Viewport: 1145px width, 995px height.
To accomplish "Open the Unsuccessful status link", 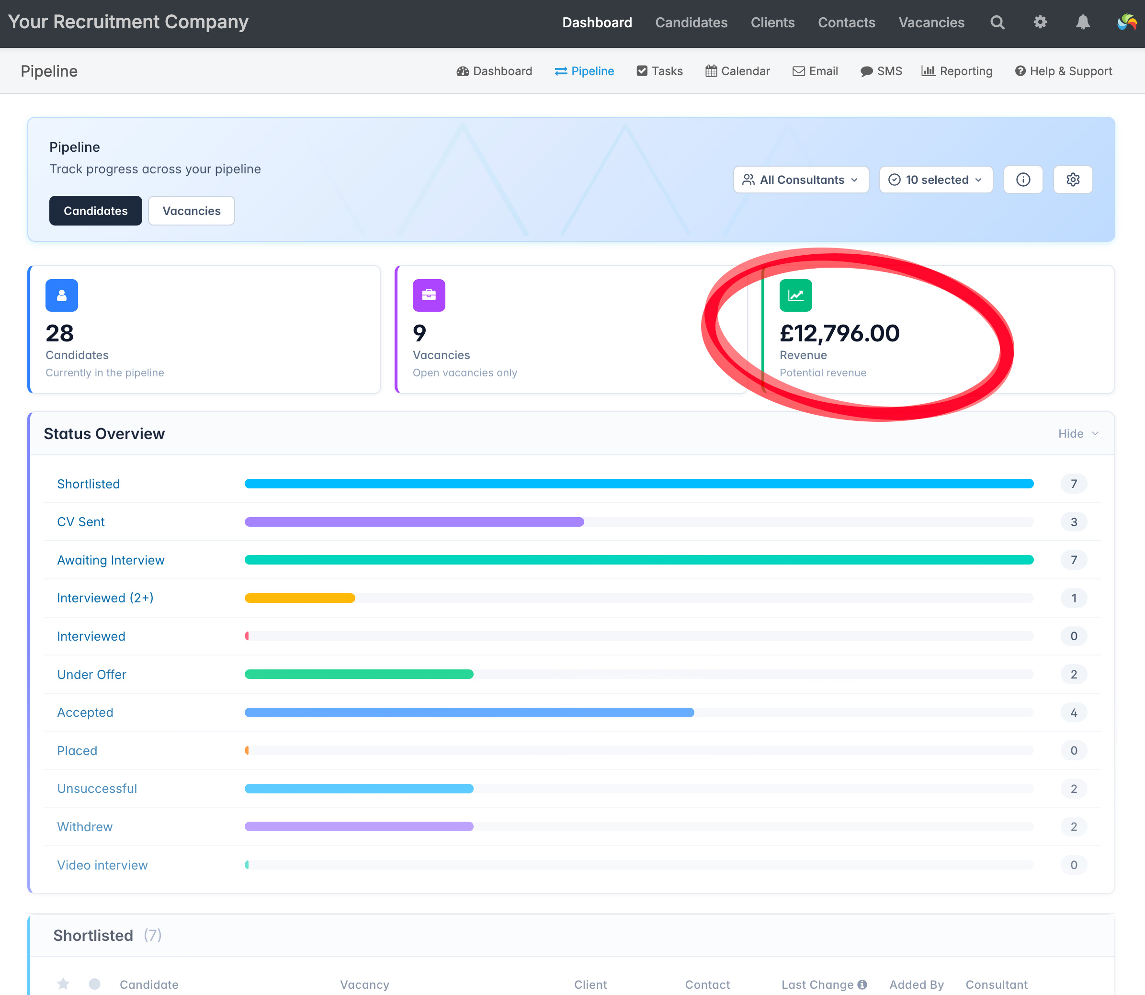I will 97,789.
